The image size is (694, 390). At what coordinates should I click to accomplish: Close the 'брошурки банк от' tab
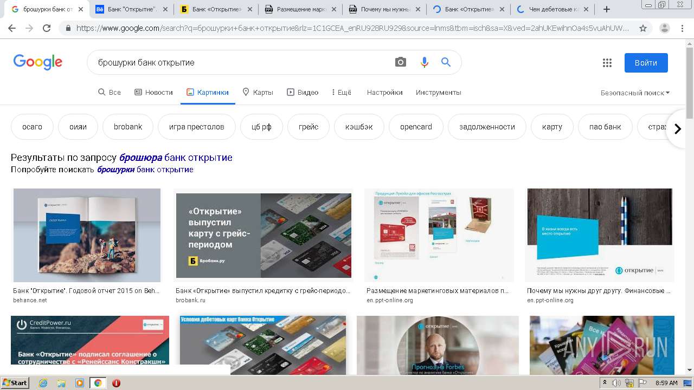click(x=81, y=9)
